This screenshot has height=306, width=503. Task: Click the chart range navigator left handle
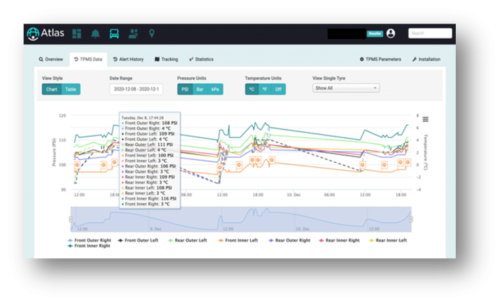[71, 219]
